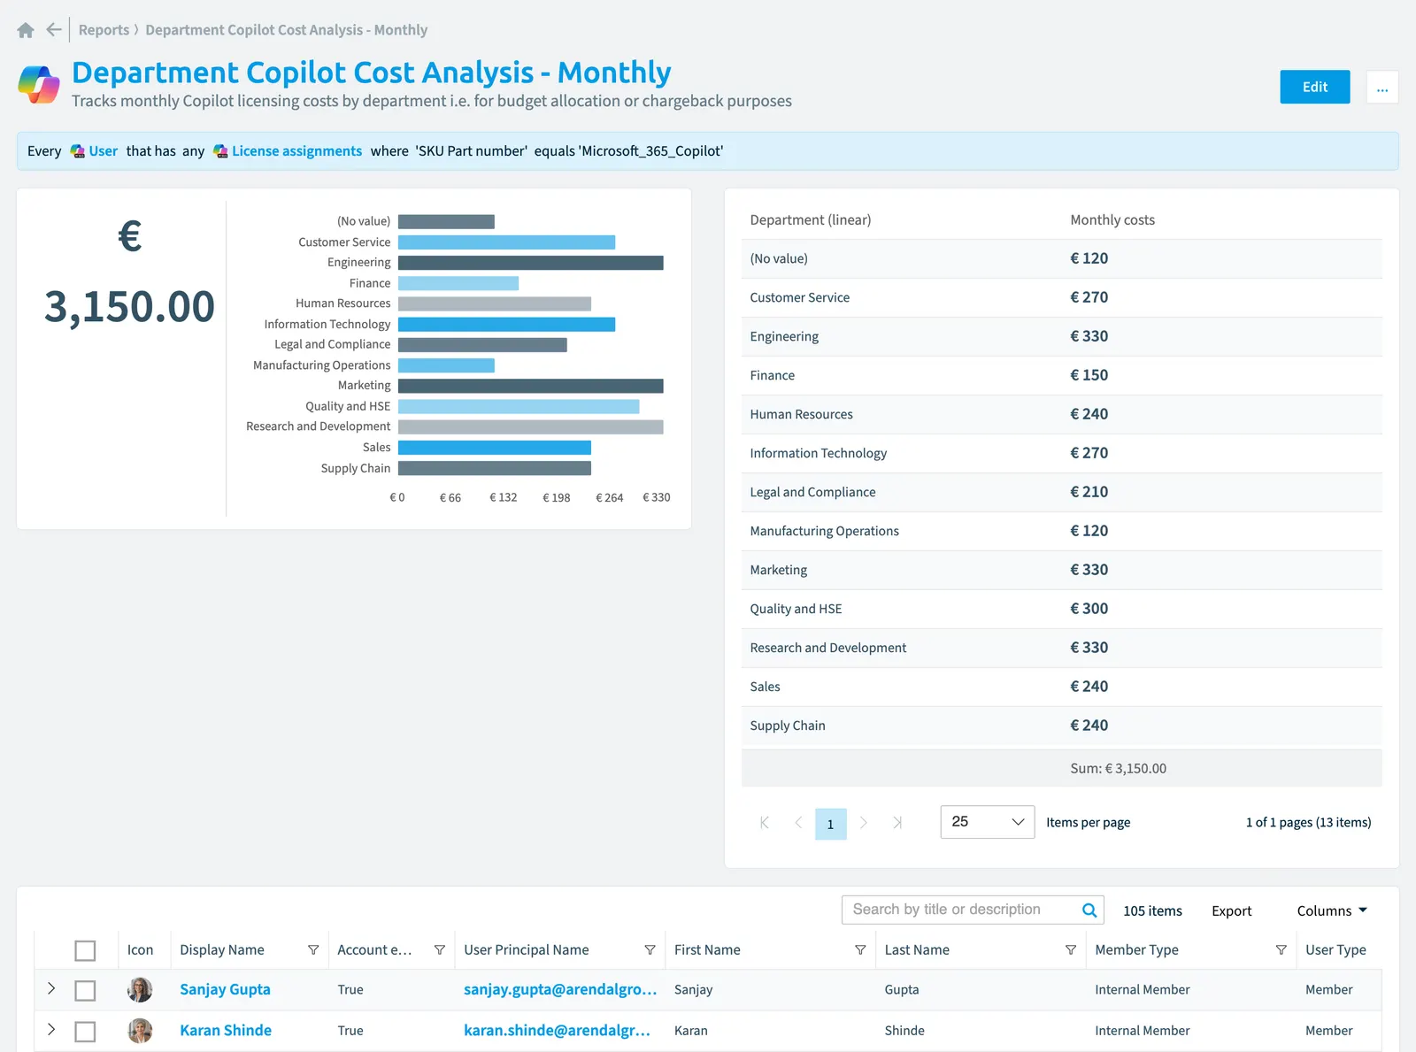Click the search magnifier icon
The height and width of the screenshot is (1052, 1416).
(1089, 910)
